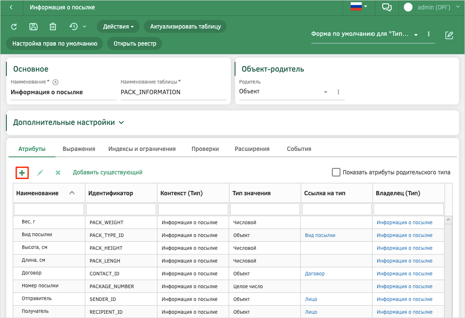Viewport: 465px width, 318px height.
Task: Edit the form with pencil-square icon
Action: [x=449, y=35]
